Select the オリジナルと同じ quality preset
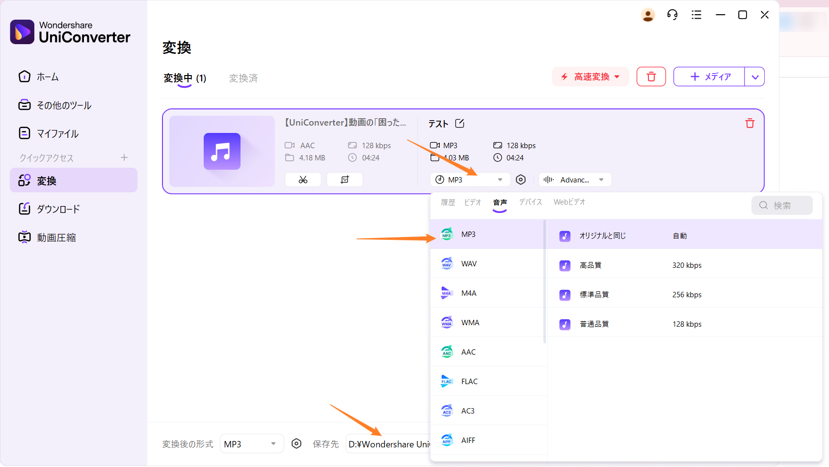The width and height of the screenshot is (829, 467). click(685, 234)
